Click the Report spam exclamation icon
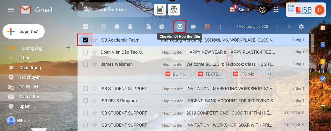The width and height of the screenshot is (331, 131). pos(117,27)
